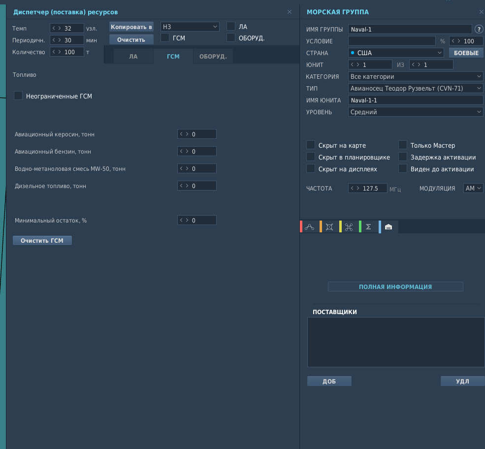This screenshot has width=485, height=449.
Task: Enable the Неограниченные ГСМ checkbox
Action: (18, 96)
